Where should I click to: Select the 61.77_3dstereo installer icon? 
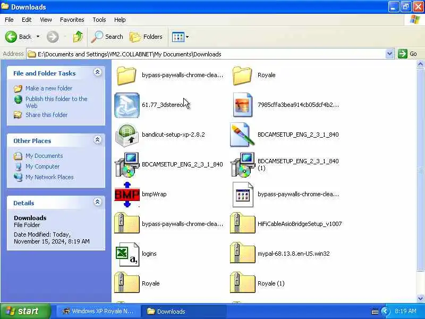coord(127,105)
